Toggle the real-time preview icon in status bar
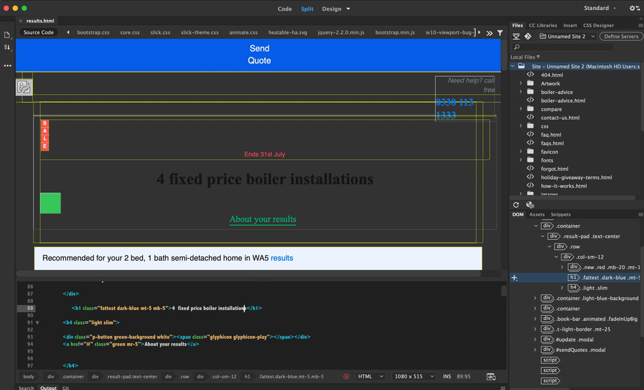644x390 pixels. [x=491, y=376]
